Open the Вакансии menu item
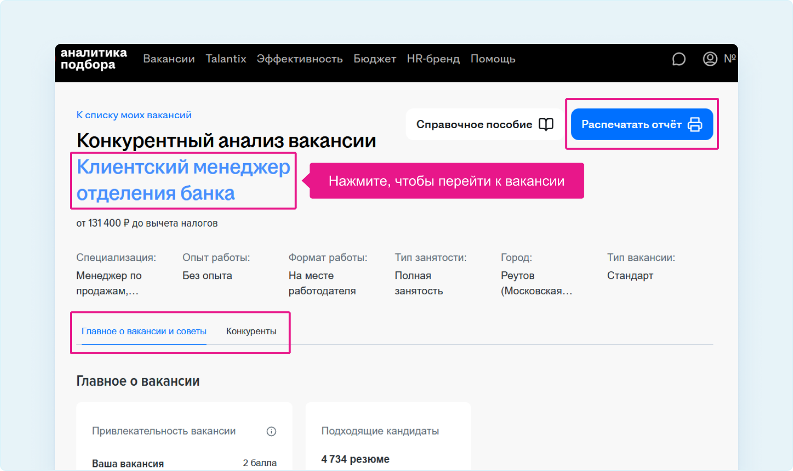The width and height of the screenshot is (793, 471). tap(169, 59)
